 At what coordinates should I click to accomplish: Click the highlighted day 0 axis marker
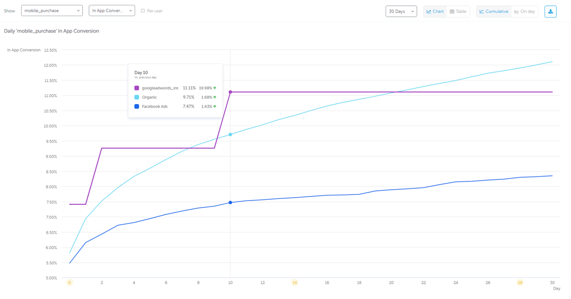(x=70, y=283)
